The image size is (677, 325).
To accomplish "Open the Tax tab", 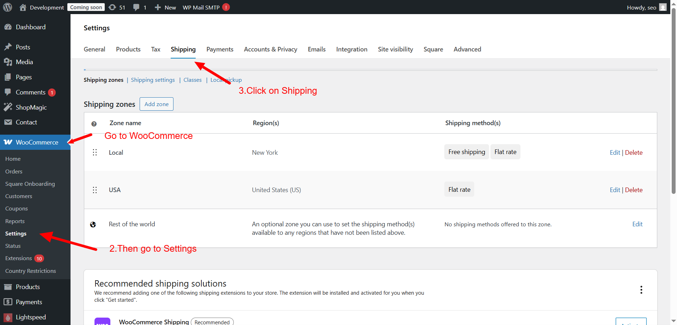I will (156, 49).
